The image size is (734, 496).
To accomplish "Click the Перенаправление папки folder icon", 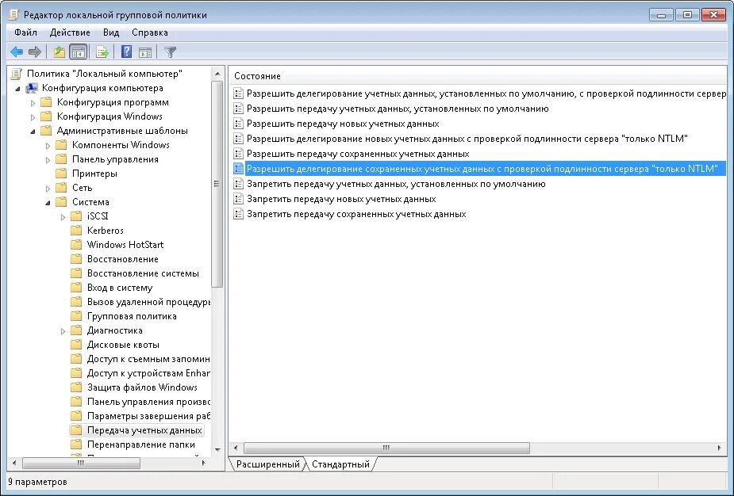I will coord(76,444).
